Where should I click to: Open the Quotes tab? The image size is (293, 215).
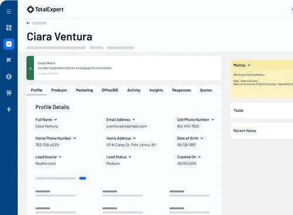[206, 90]
